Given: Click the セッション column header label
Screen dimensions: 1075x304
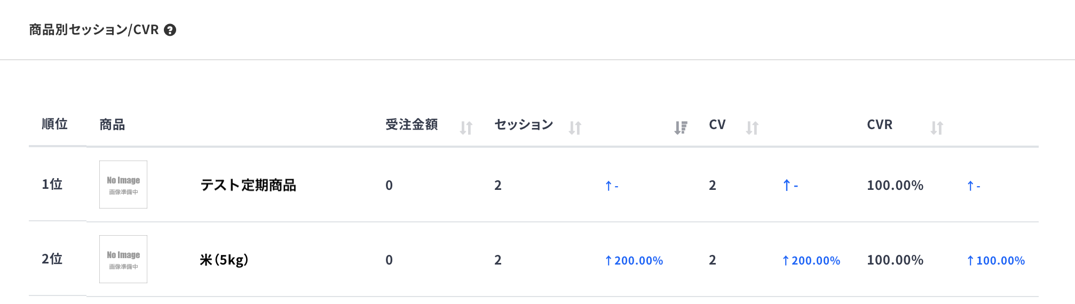Looking at the screenshot, I should [524, 125].
